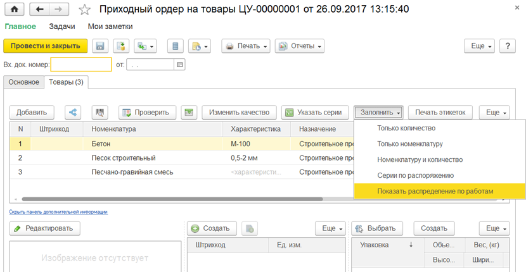Screen dimensions: 526x272
Task: Open create-based-on dropdown icon
Action: tap(145, 46)
